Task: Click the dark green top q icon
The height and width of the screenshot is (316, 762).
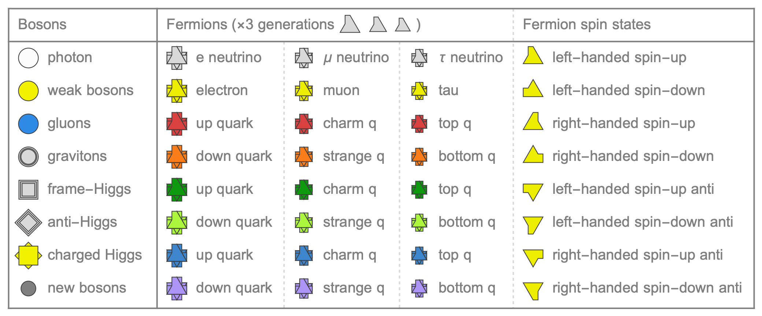Action: point(419,189)
